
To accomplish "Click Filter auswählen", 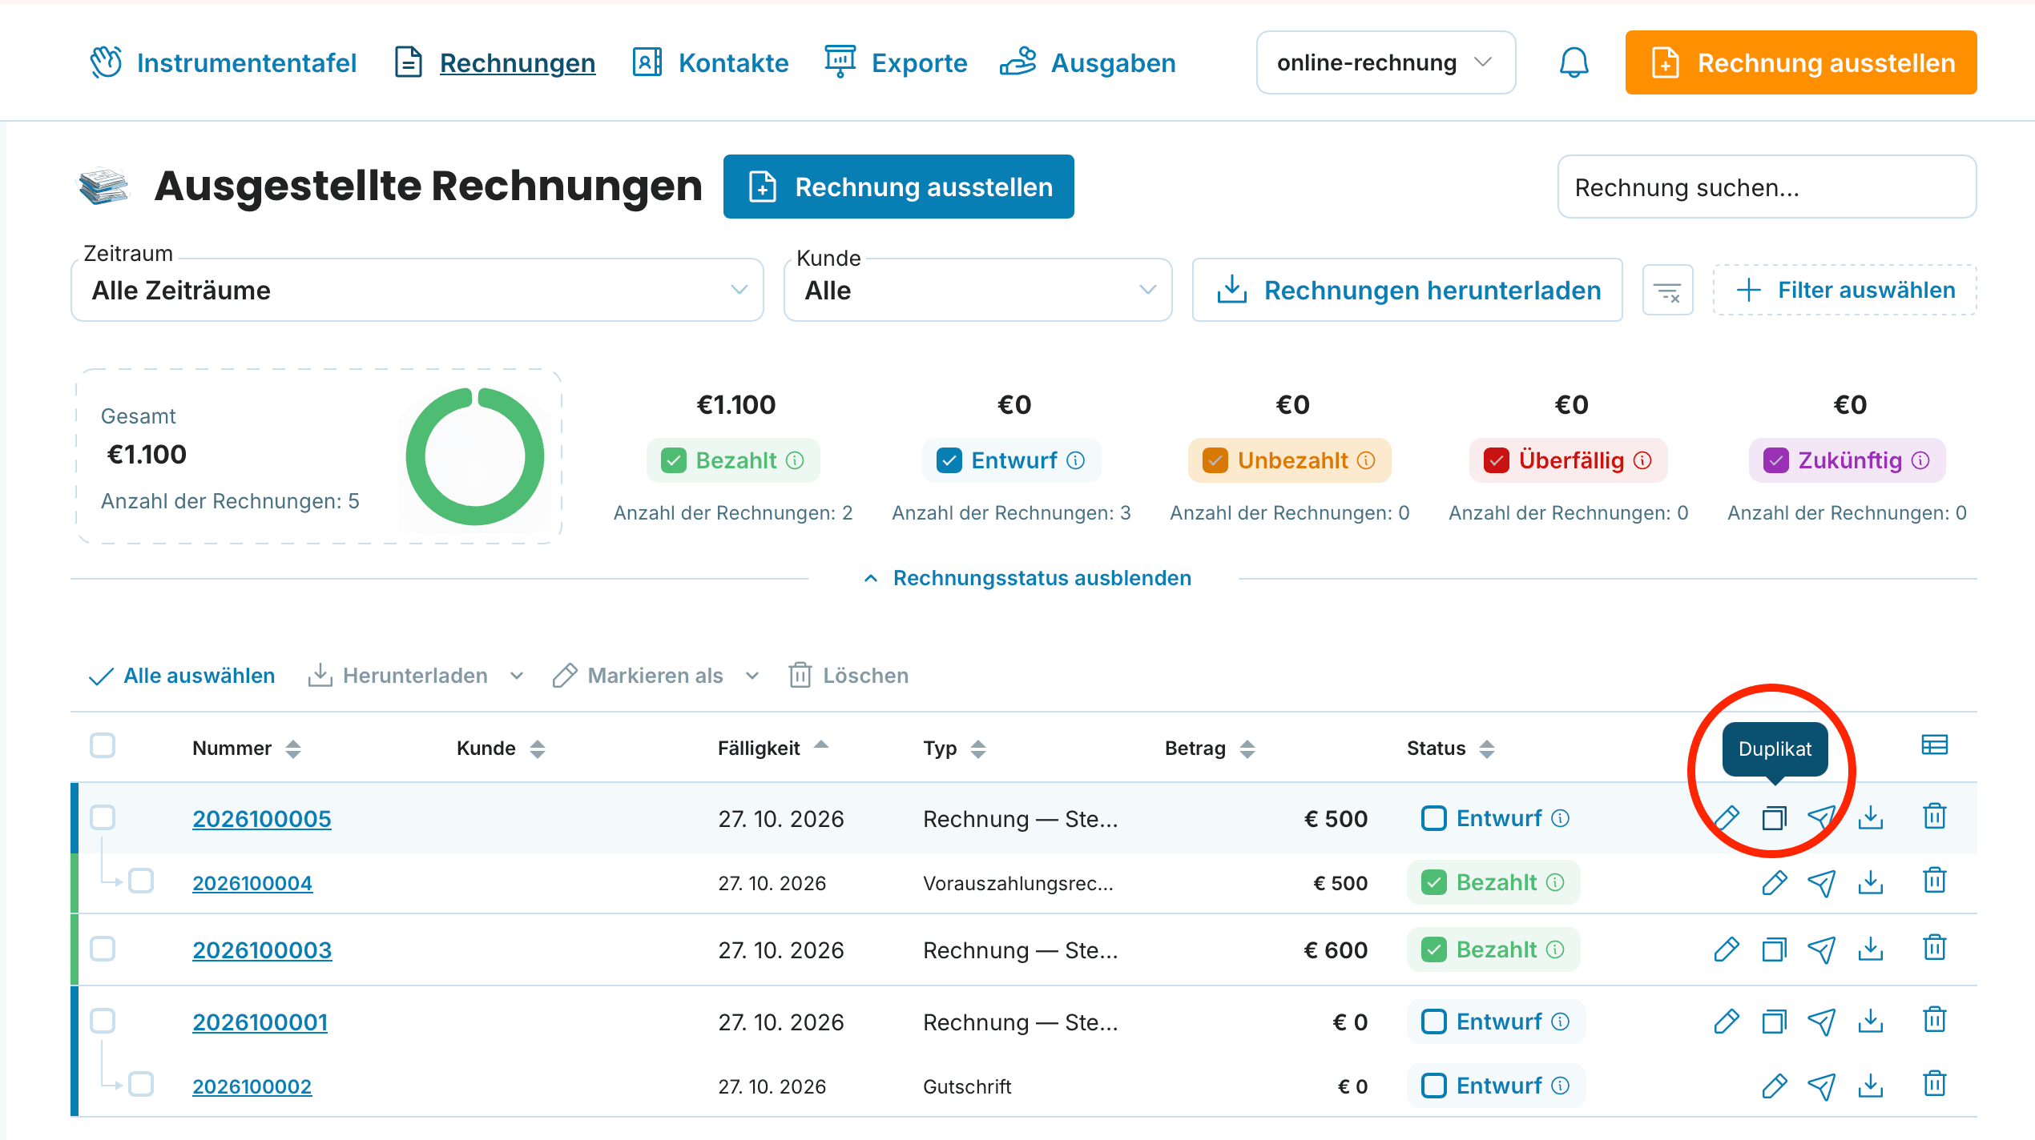I will [x=1844, y=290].
